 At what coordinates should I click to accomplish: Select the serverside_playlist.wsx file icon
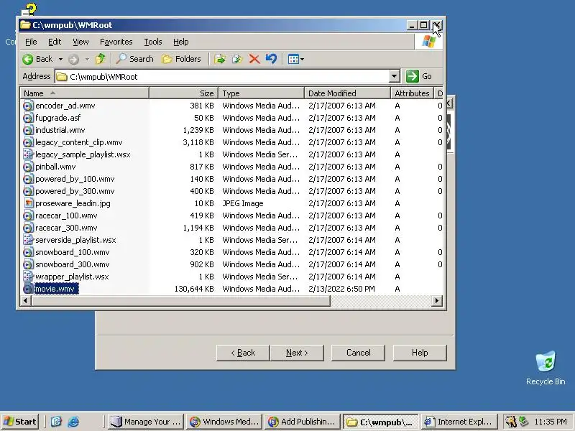pos(28,240)
